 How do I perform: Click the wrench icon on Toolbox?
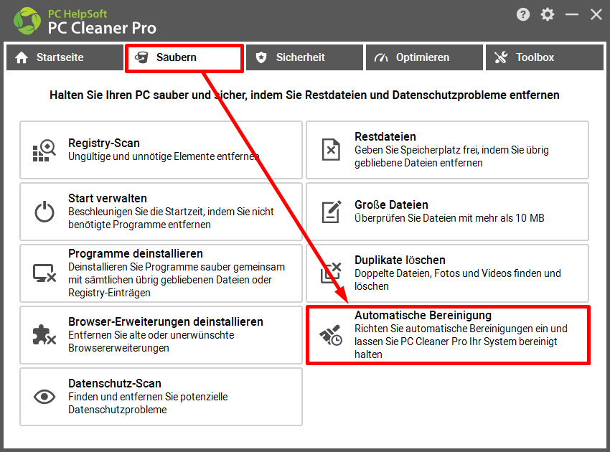(501, 57)
